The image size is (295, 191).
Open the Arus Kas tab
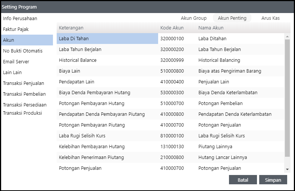(270, 18)
